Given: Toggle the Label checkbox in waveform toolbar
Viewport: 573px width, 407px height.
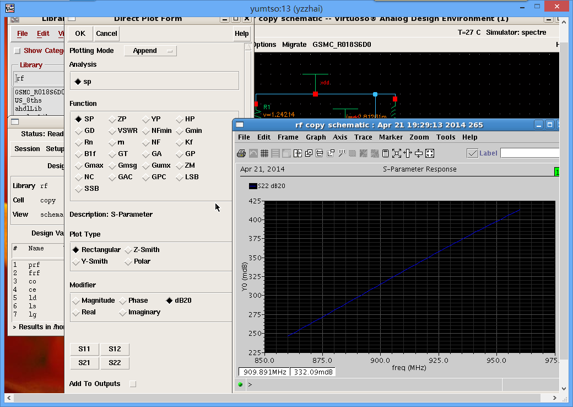Looking at the screenshot, I should point(472,153).
